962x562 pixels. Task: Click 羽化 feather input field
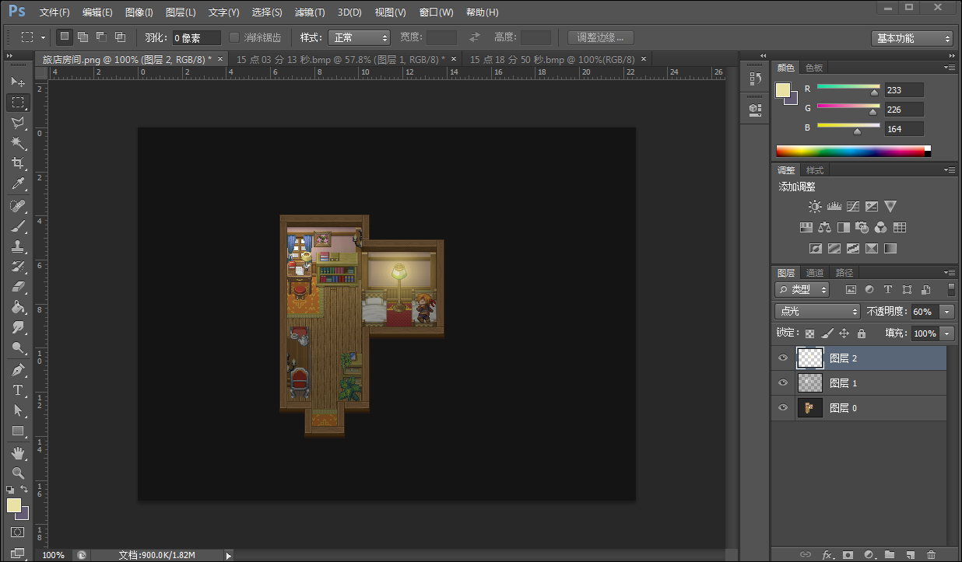[196, 37]
